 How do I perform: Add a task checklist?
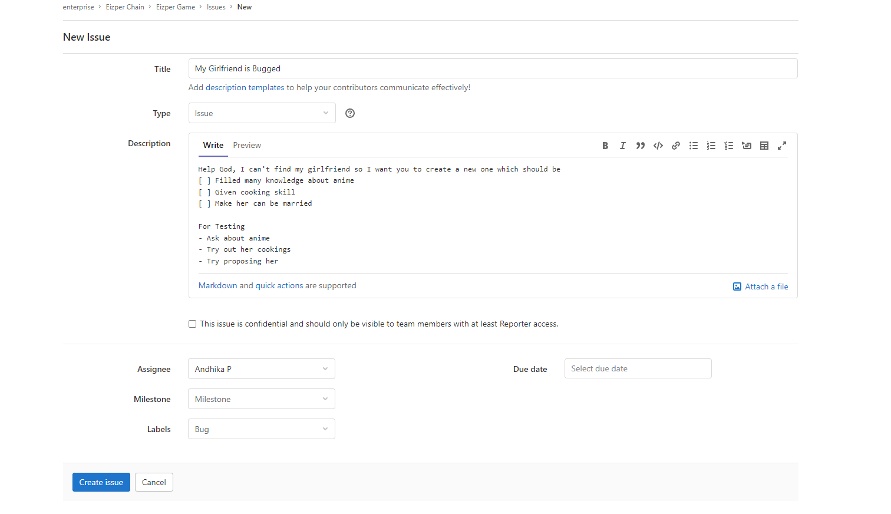(729, 146)
